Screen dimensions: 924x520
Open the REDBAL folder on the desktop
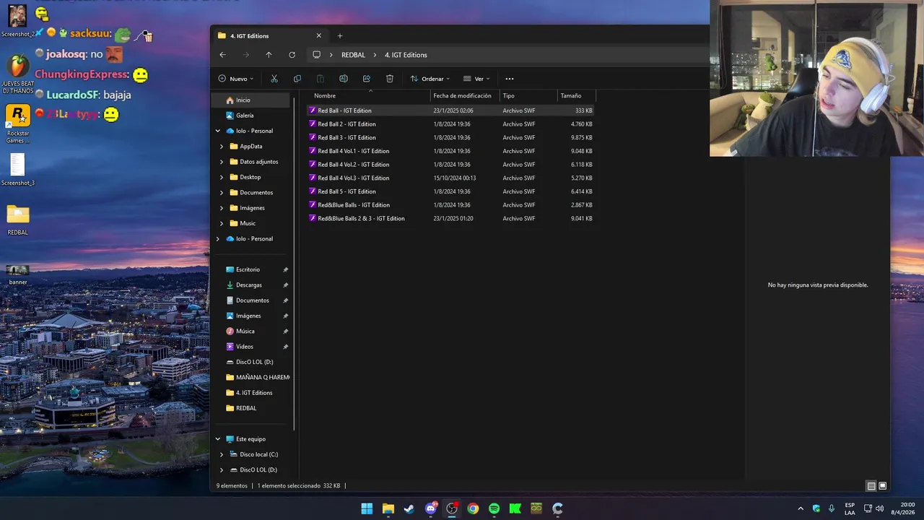tap(18, 220)
